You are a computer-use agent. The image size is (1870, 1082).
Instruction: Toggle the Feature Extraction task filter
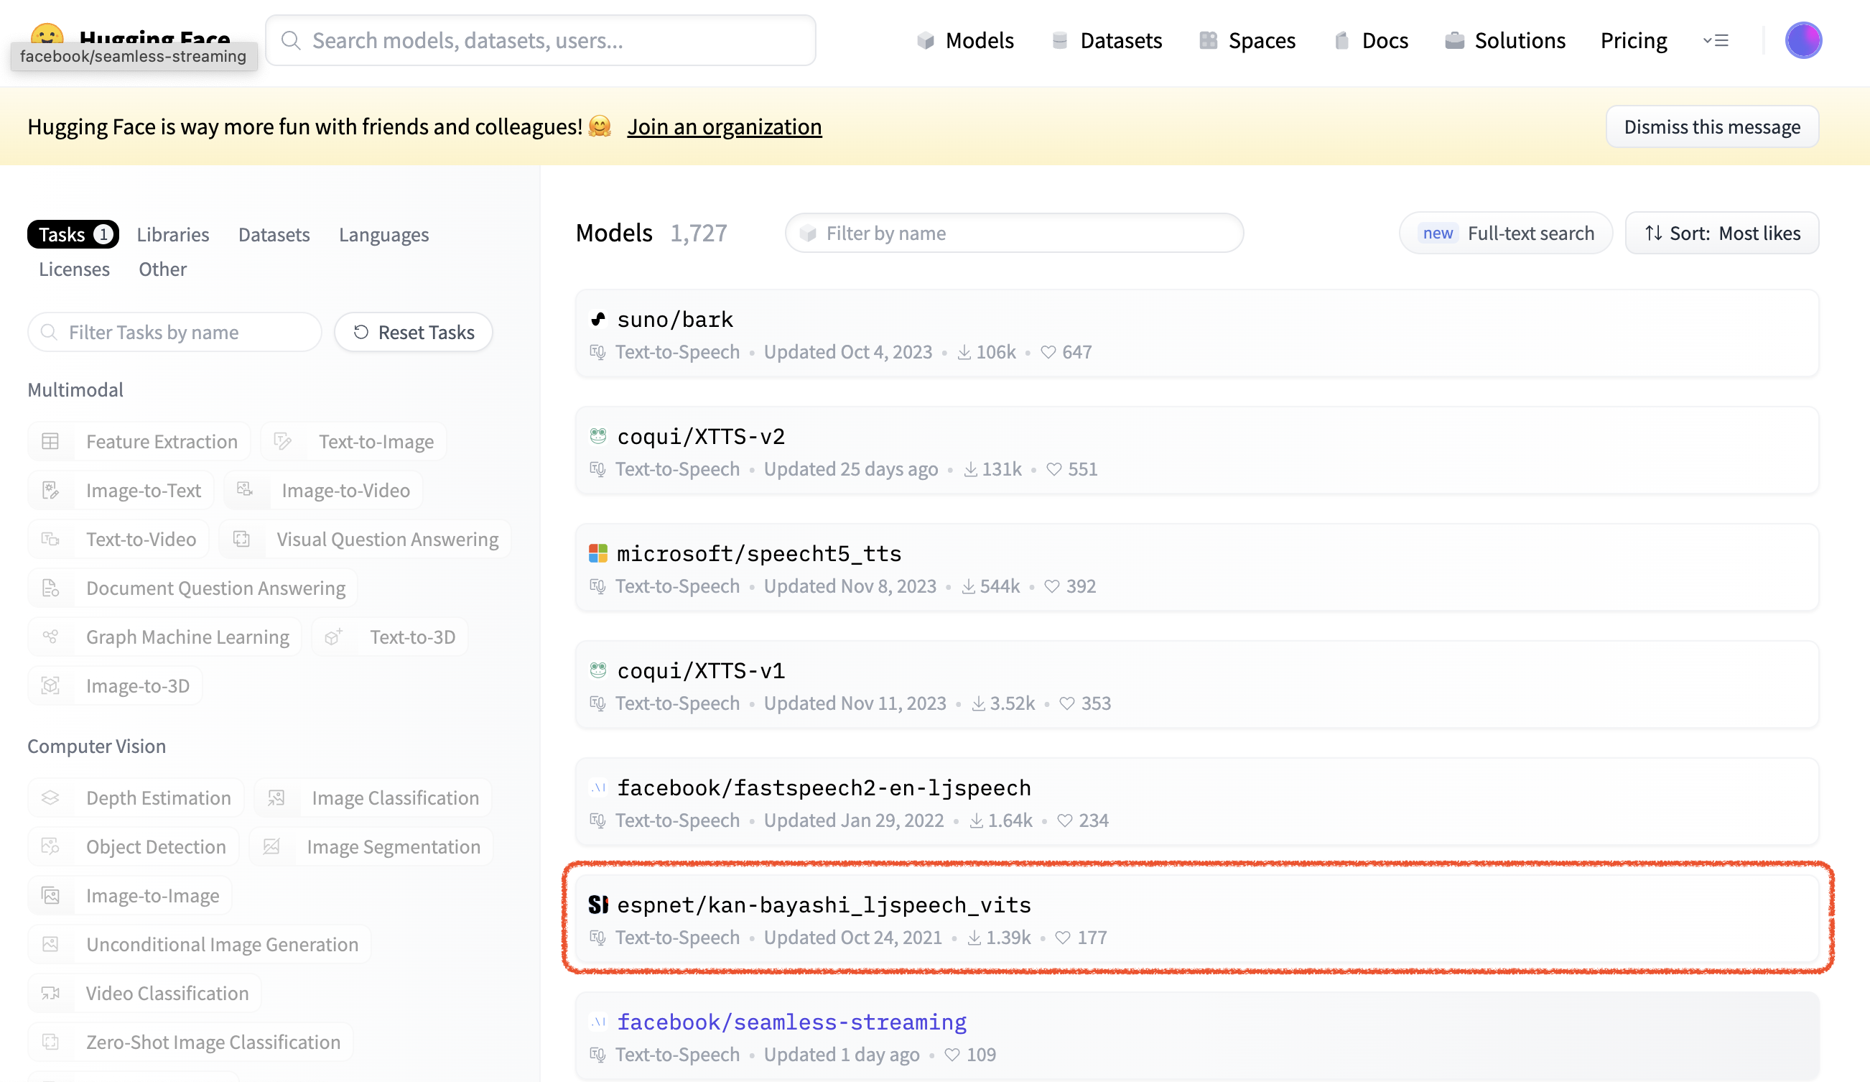[x=139, y=442]
